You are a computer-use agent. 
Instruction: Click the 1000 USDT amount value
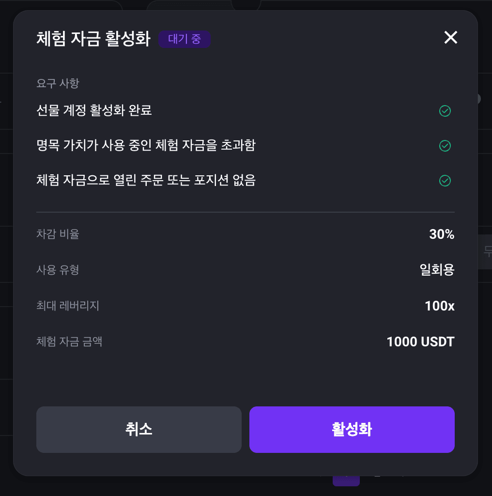[420, 341]
